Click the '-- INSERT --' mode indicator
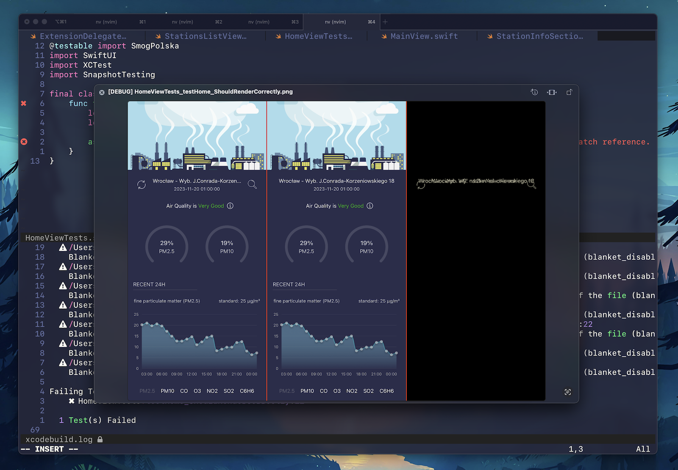The image size is (678, 470). 49,449
